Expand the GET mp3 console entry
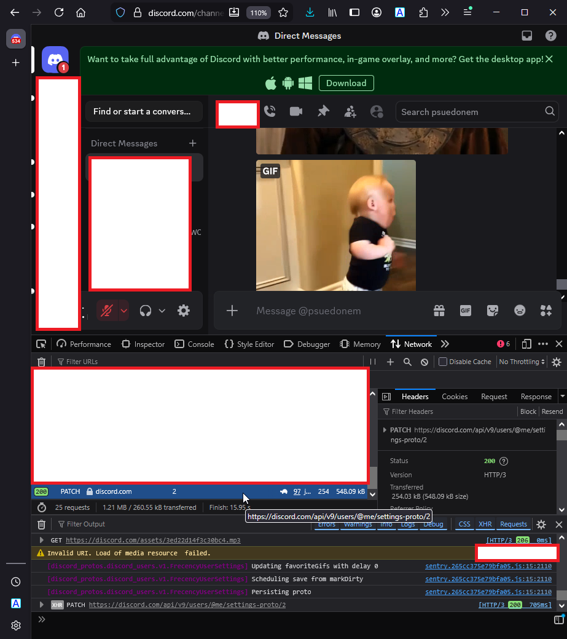The image size is (567, 639). [42, 540]
